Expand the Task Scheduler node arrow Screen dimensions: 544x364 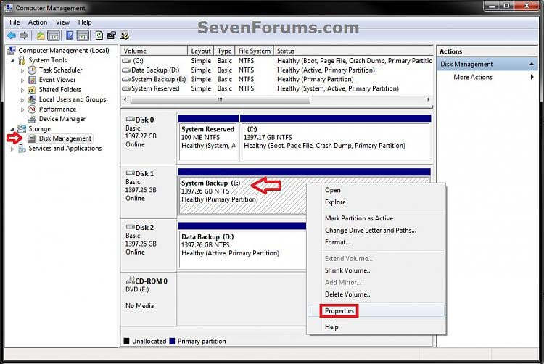(22, 70)
